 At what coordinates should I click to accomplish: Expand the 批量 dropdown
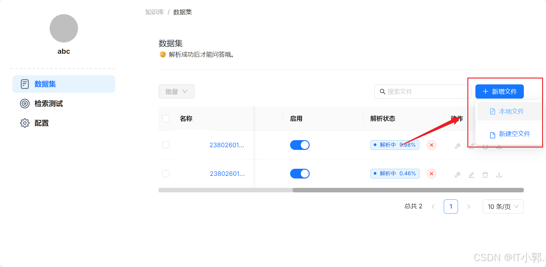176,91
